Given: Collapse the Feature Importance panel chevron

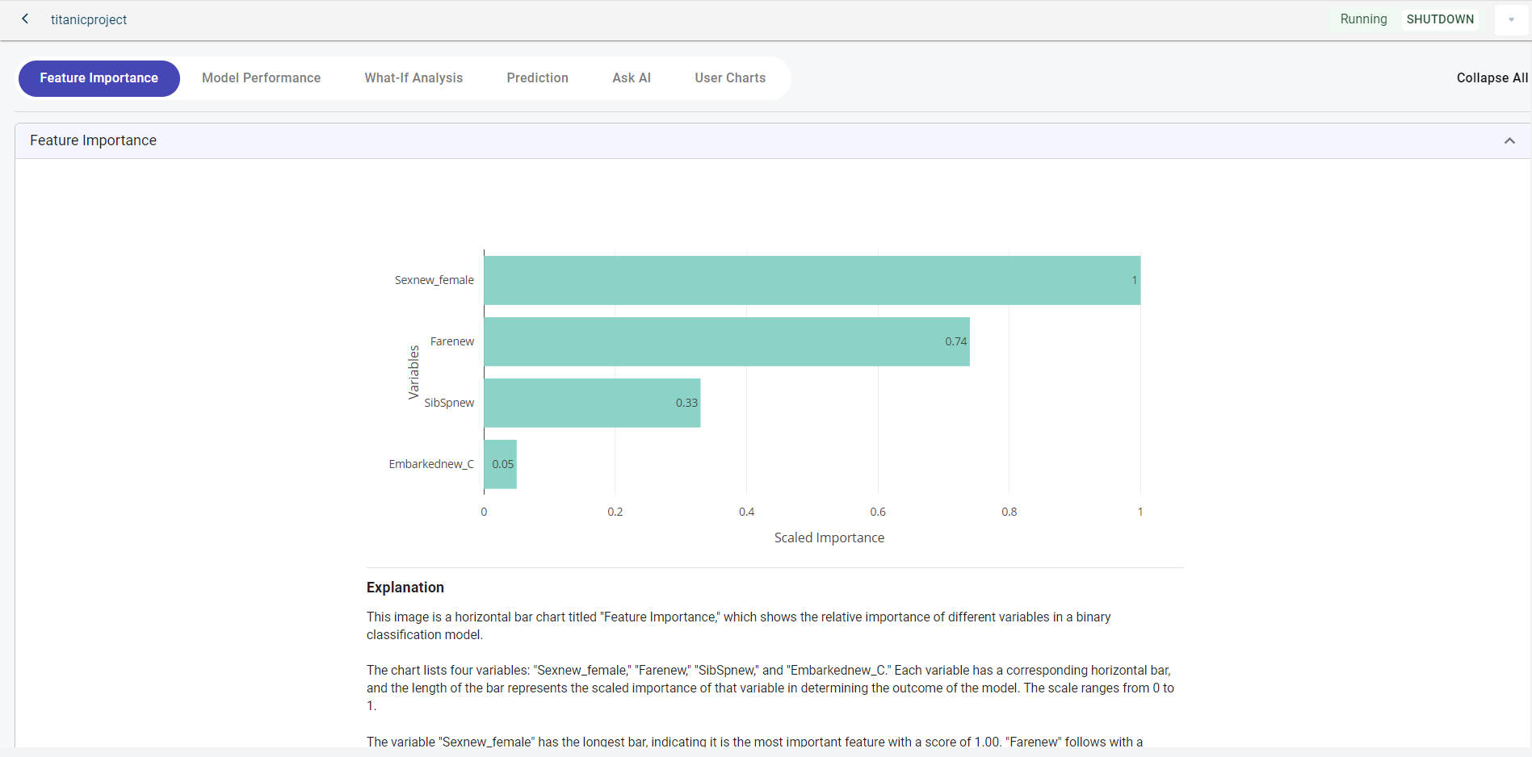Looking at the screenshot, I should (1509, 140).
